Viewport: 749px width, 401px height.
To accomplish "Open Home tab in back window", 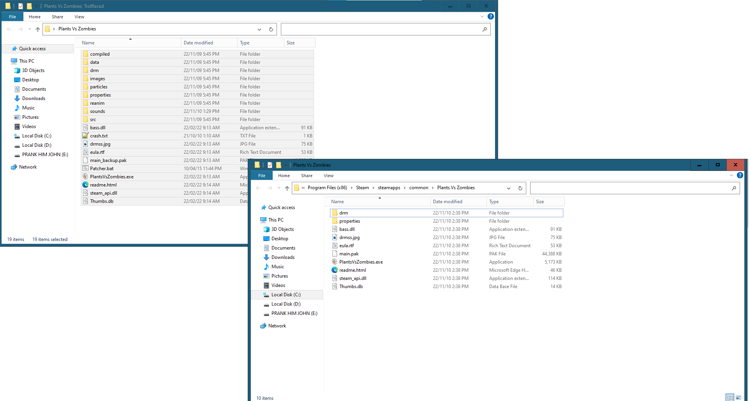I will 35,17.
